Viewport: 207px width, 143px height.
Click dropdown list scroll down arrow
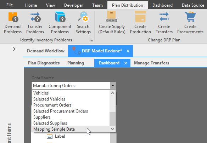tap(112, 129)
